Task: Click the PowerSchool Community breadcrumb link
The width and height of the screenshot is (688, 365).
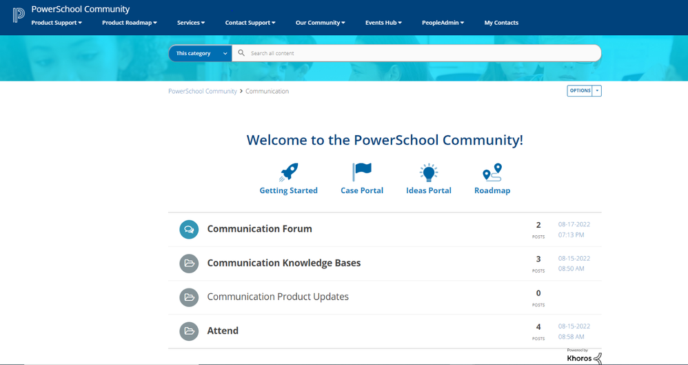Action: tap(203, 91)
